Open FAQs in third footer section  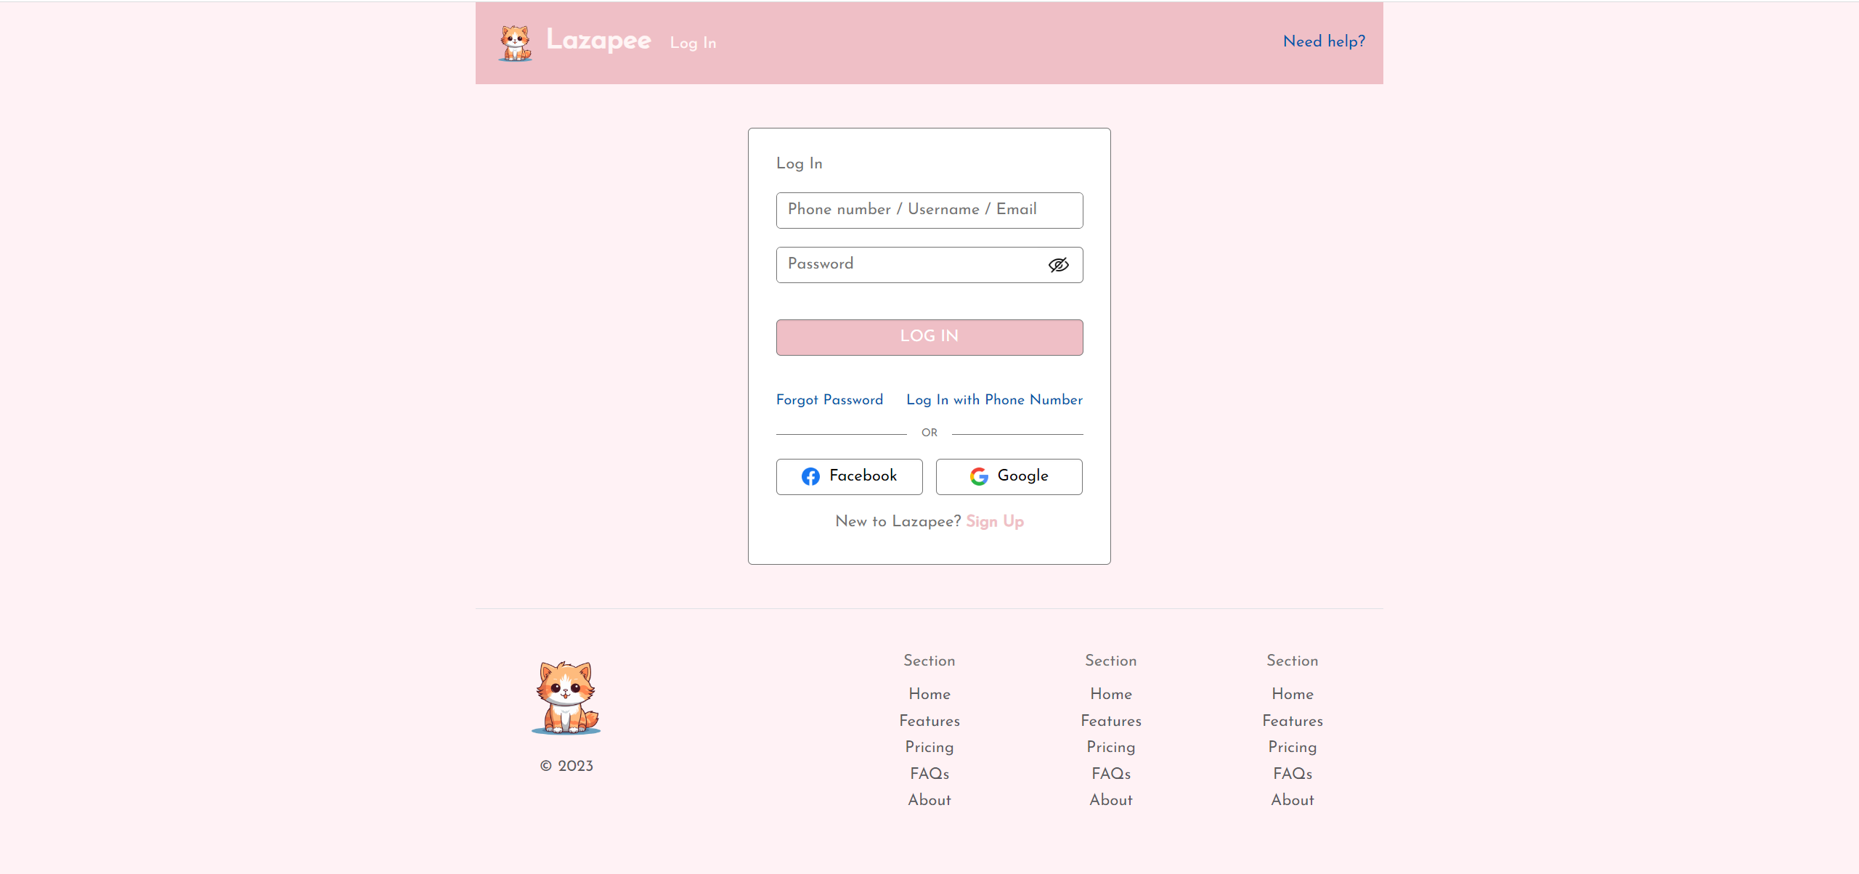click(x=1292, y=774)
